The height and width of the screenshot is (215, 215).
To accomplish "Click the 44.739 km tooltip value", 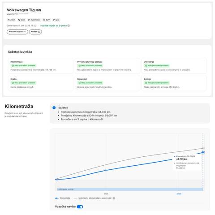I will coord(182,159).
